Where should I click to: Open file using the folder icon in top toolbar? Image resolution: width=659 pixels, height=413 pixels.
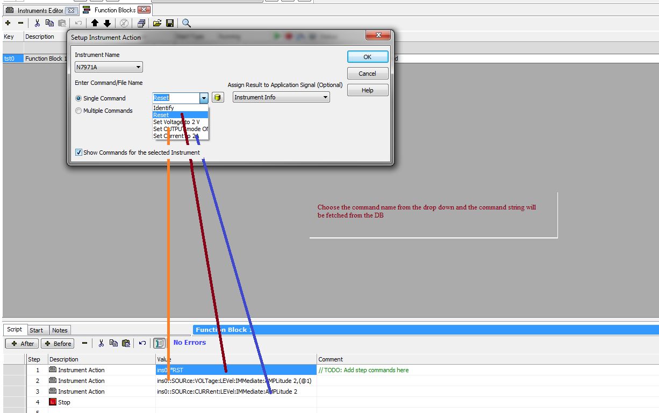pos(157,23)
